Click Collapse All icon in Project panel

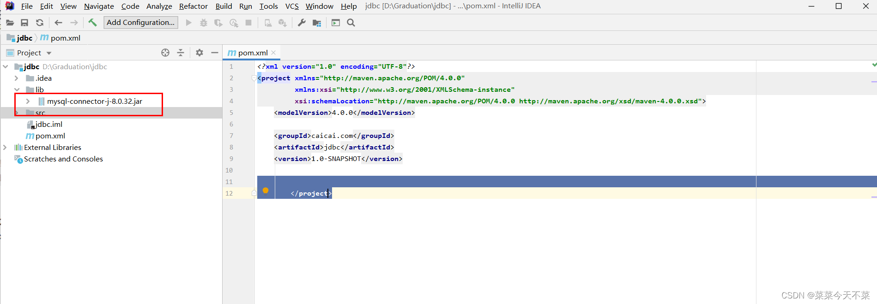181,53
